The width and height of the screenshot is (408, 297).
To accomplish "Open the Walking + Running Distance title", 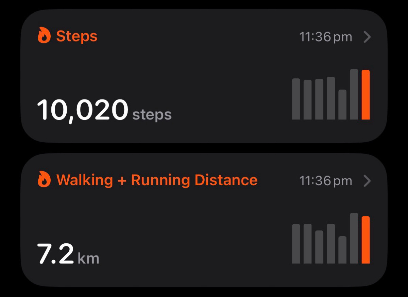I will 156,180.
